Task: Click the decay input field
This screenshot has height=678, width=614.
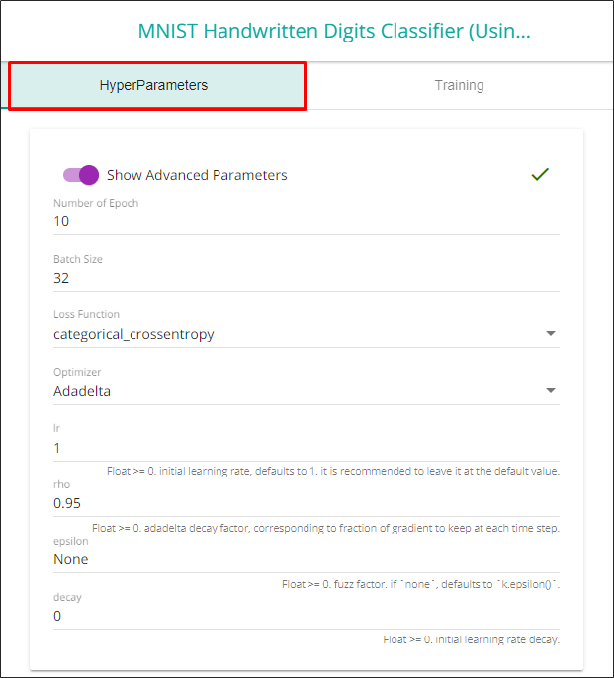Action: point(307,616)
